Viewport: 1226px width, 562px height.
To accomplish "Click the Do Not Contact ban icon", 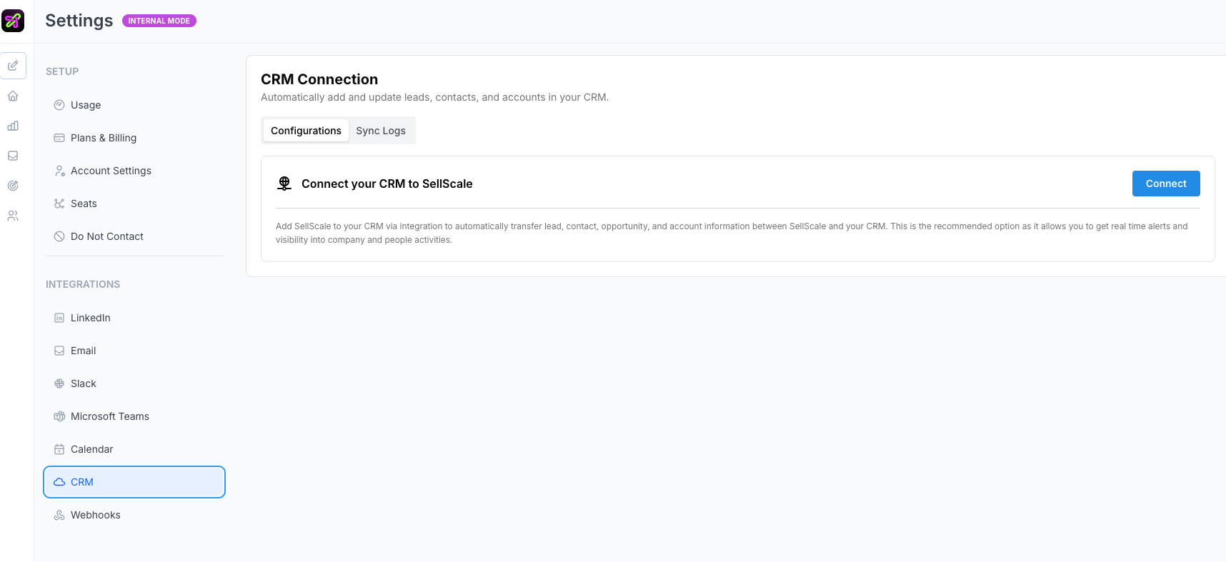I will (59, 236).
